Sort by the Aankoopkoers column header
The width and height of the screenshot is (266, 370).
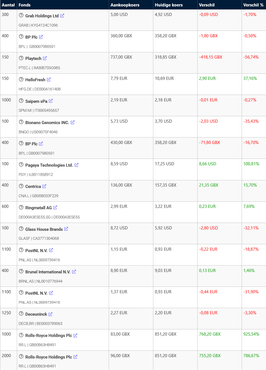pos(125,5)
